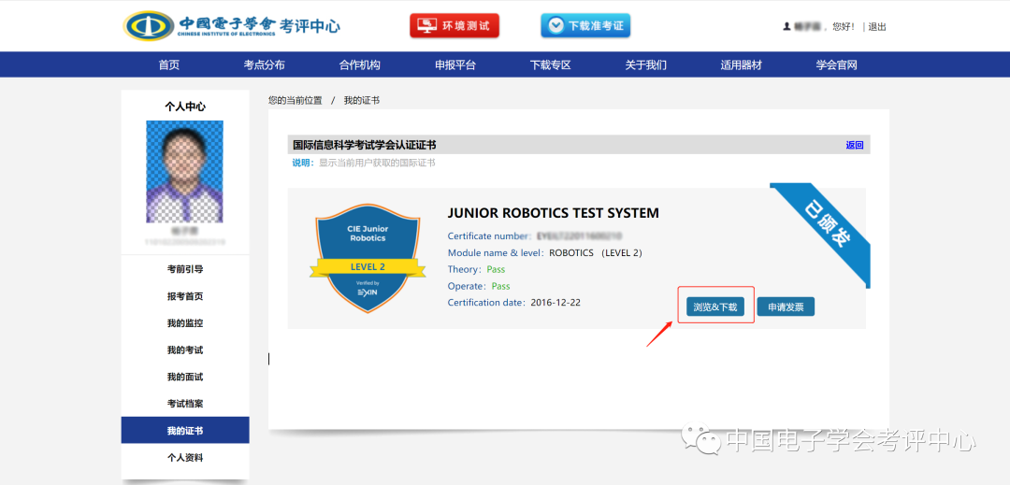Click the 申请发票 button
This screenshot has width=1010, height=485.
[x=786, y=307]
